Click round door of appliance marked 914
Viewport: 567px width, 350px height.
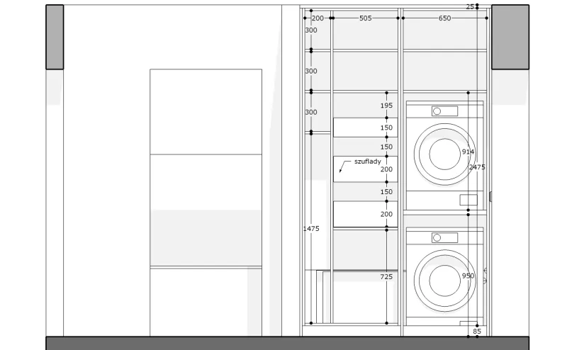[x=444, y=154]
